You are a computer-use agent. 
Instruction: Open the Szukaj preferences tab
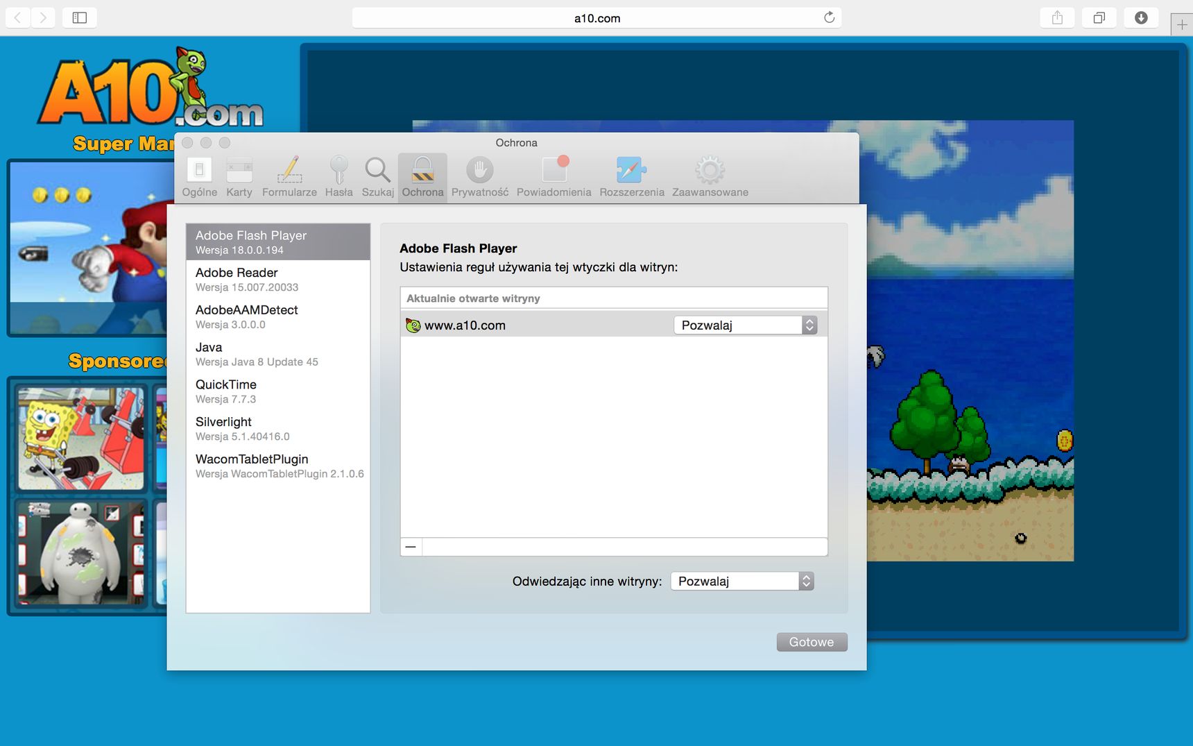(x=377, y=177)
